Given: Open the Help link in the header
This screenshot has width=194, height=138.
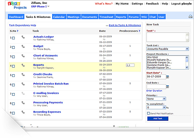Looking at the screenshot, I should [165, 4].
